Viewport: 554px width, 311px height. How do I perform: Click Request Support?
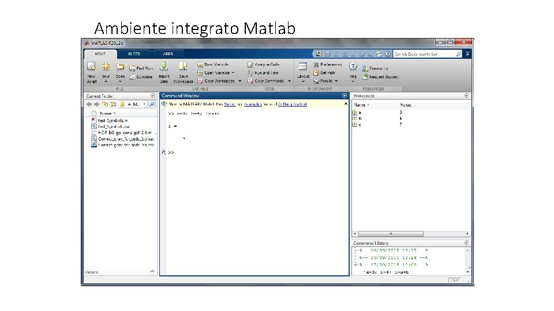click(380, 77)
